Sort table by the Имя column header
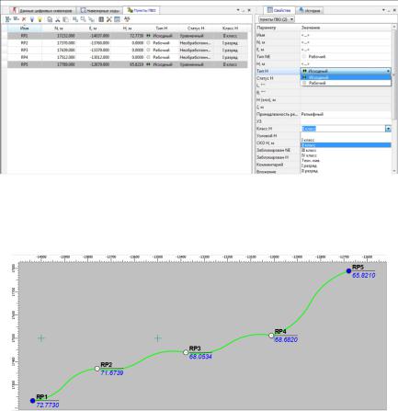Screen dimensions: 398x411 click(25, 29)
